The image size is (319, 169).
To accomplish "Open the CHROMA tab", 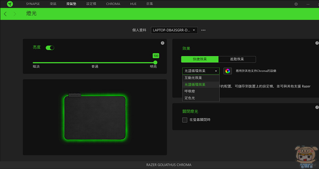I will 113,4.
